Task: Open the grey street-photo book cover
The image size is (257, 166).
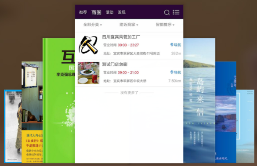Action: 13,126
